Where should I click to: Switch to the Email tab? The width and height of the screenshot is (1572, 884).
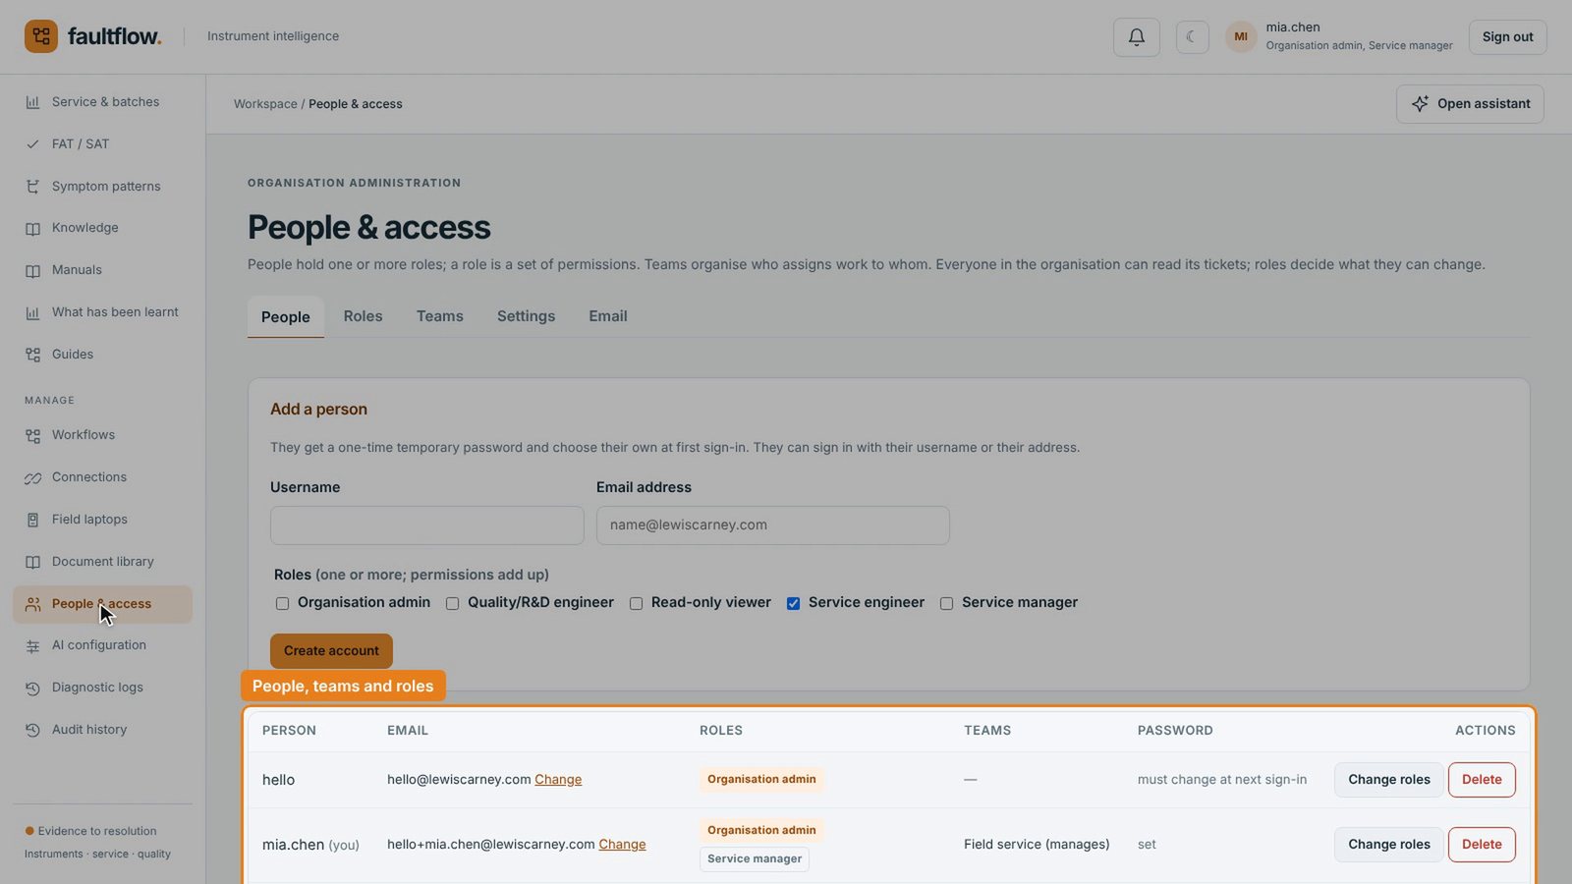tap(608, 316)
